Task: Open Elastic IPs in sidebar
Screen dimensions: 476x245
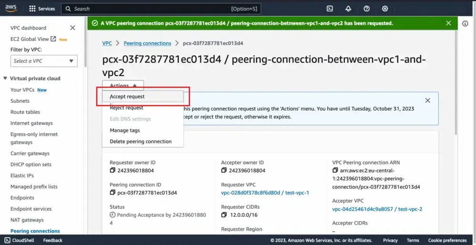Action: coord(22,176)
